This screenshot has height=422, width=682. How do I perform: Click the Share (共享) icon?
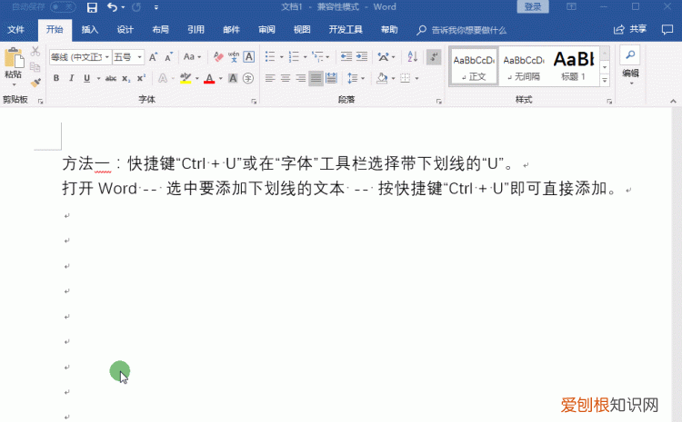click(630, 30)
